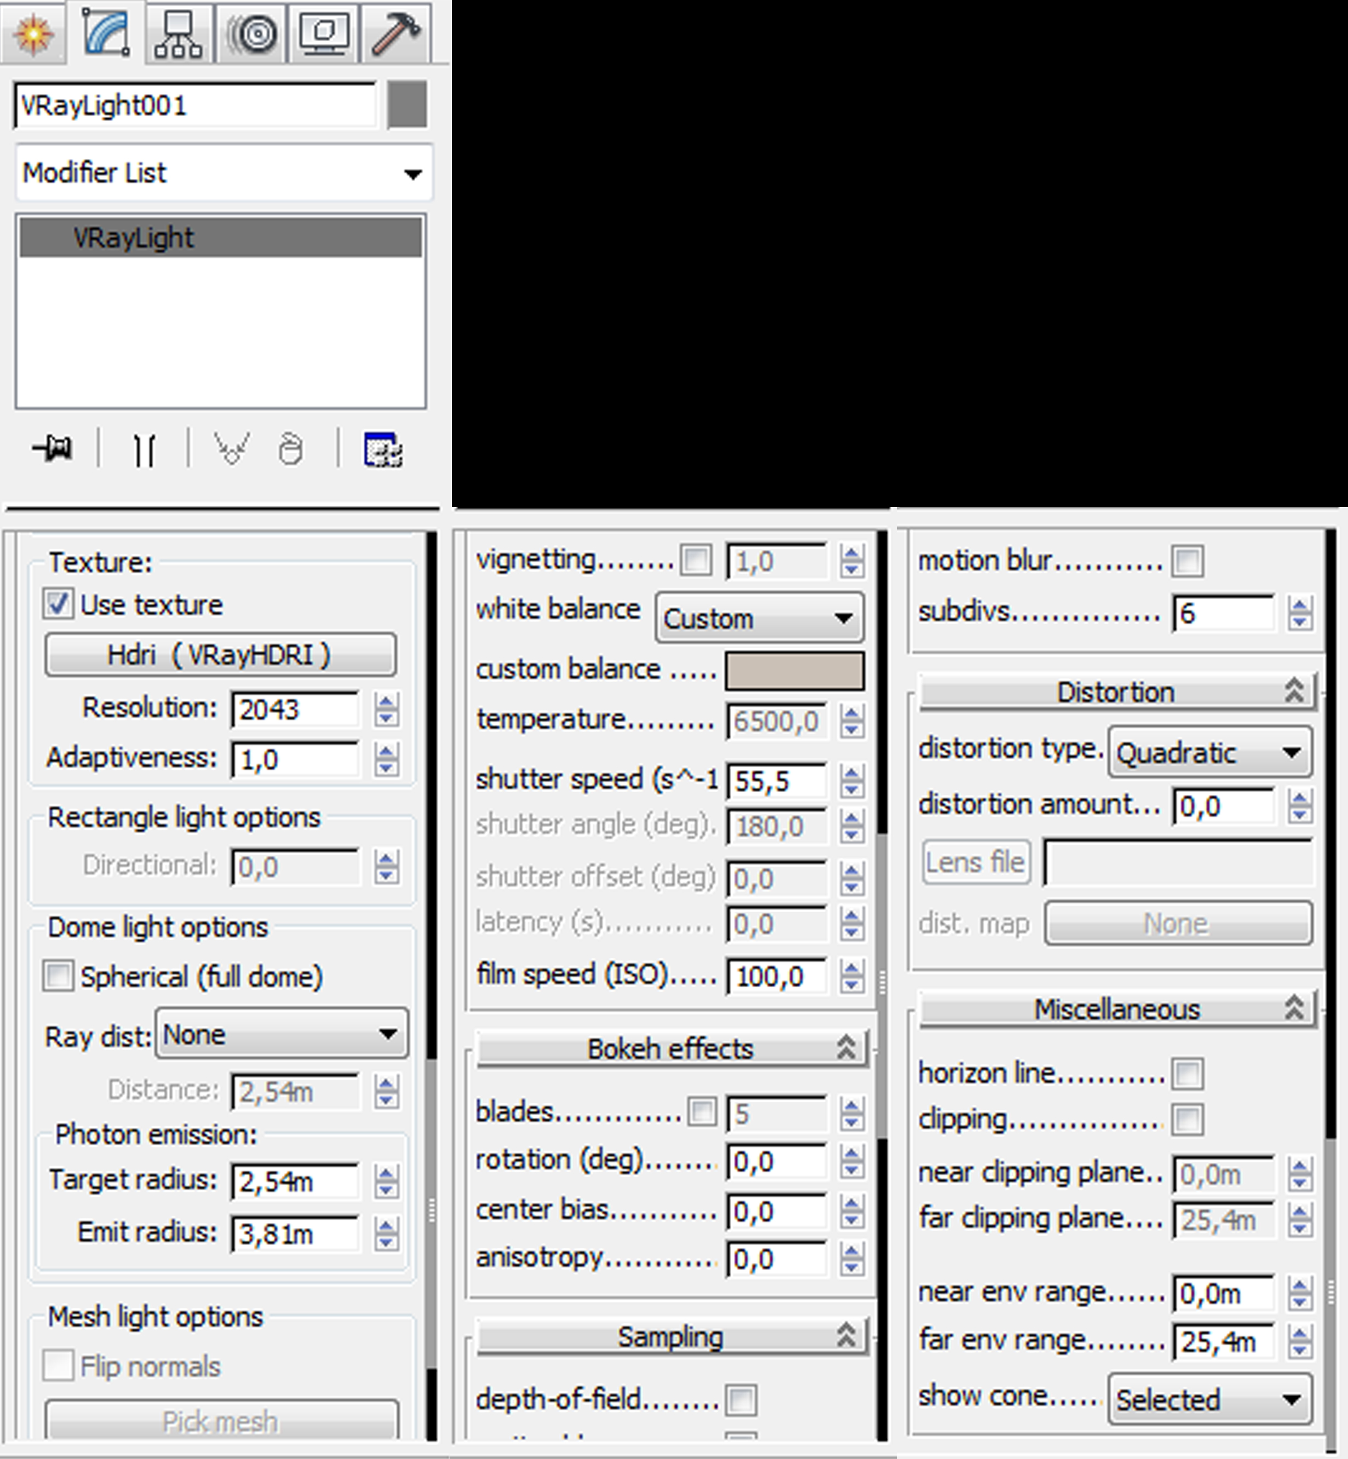Collapse the Bokeh effects rollout
This screenshot has width=1348, height=1459.
pyautogui.click(x=671, y=1048)
